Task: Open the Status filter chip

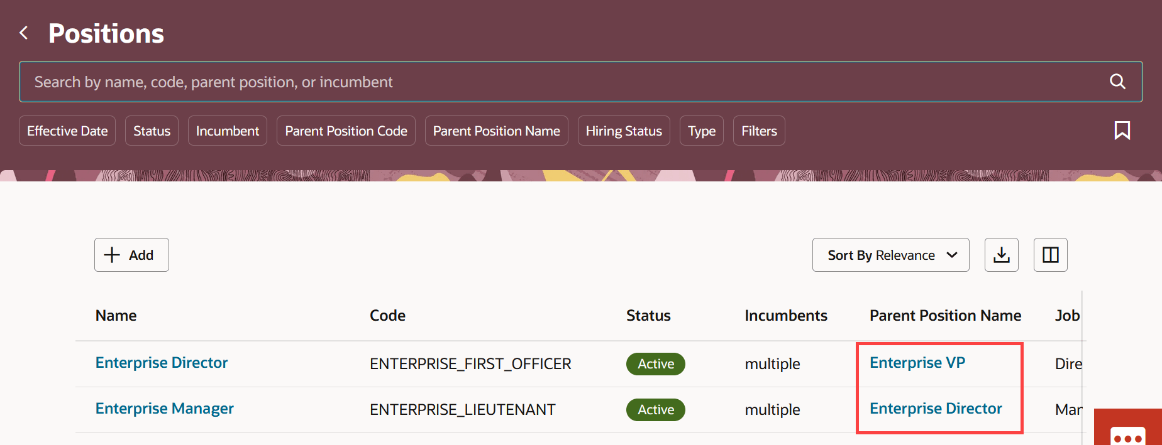Action: [152, 131]
